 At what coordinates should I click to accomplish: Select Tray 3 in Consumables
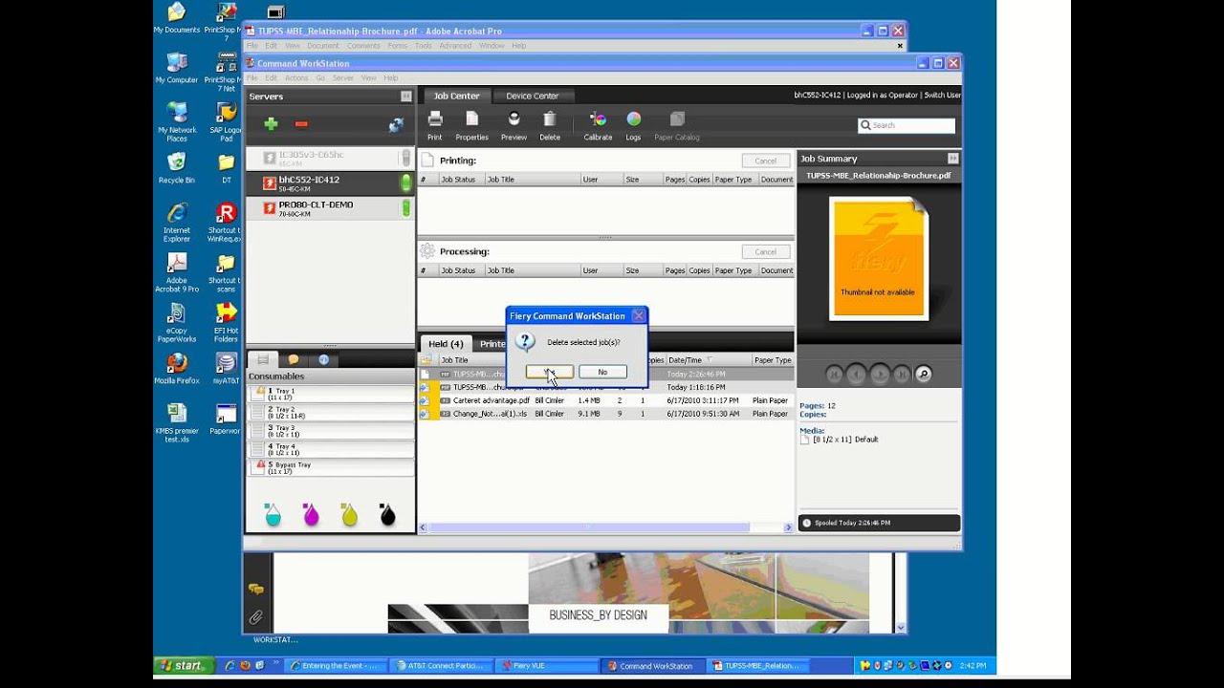(331, 430)
